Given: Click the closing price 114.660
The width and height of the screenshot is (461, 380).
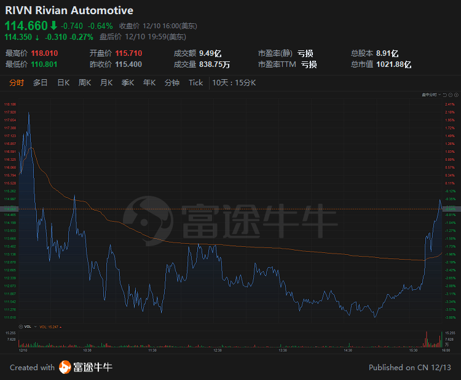Looking at the screenshot, I should pos(26,26).
